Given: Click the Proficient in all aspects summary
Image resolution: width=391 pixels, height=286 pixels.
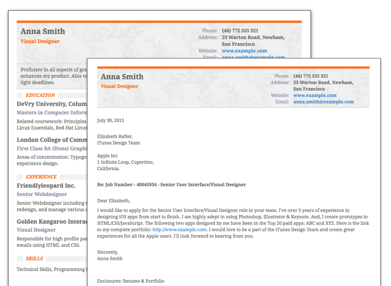Looking at the screenshot, I should 54,76.
